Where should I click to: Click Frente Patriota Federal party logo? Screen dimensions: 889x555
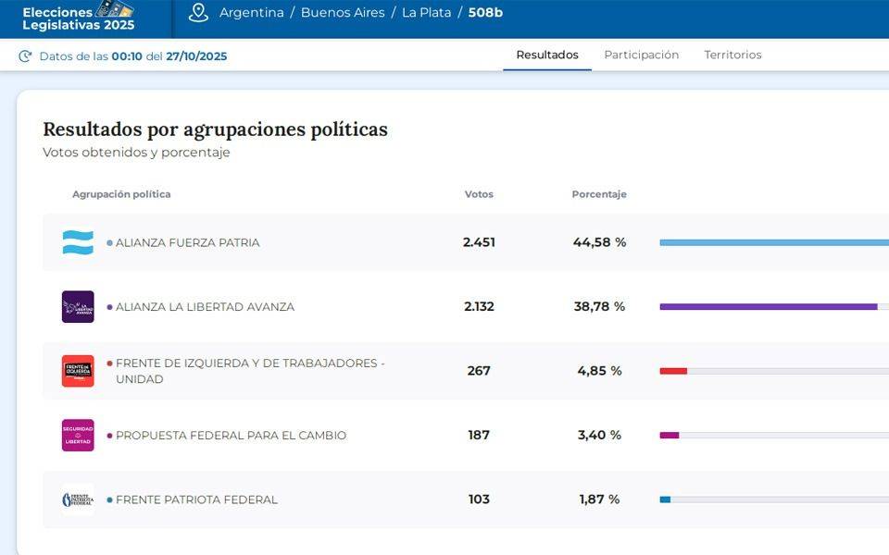click(78, 499)
